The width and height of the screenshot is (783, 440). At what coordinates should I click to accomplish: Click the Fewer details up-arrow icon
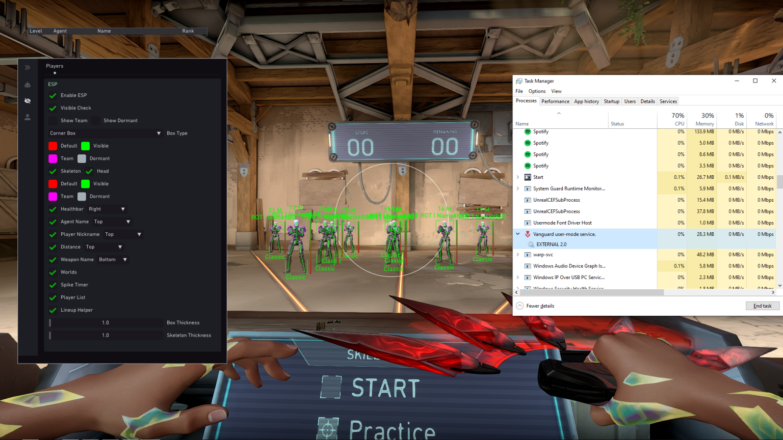click(519, 306)
